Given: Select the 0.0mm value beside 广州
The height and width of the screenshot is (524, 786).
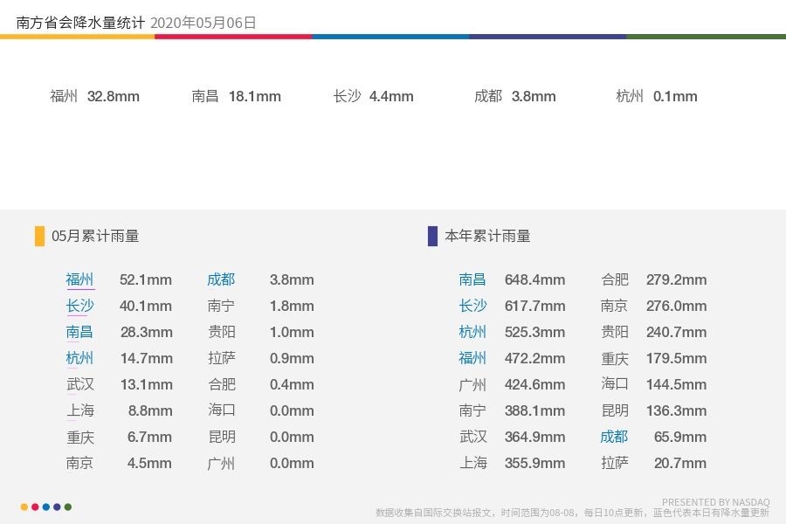Looking at the screenshot, I should click(292, 463).
